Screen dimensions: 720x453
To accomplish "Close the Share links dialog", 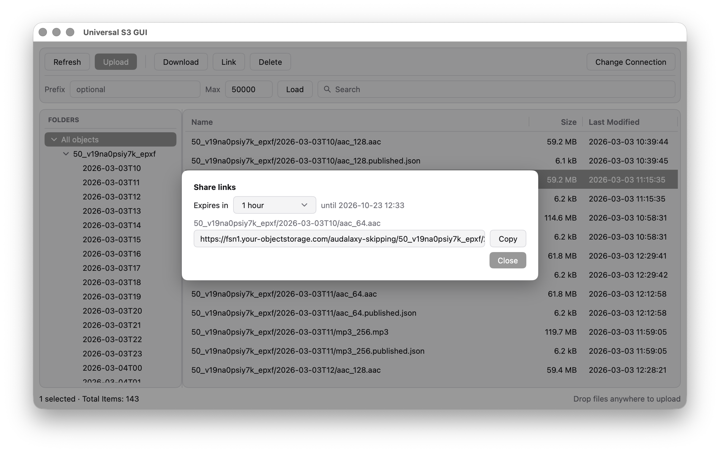I will click(508, 261).
